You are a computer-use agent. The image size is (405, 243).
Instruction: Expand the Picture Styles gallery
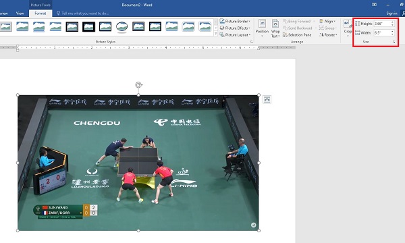[216, 34]
